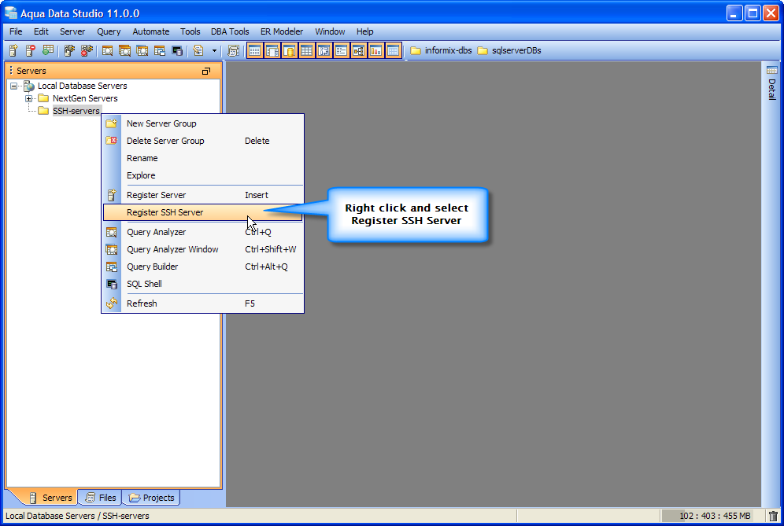Select Local Database Servers tree item

tap(83, 86)
